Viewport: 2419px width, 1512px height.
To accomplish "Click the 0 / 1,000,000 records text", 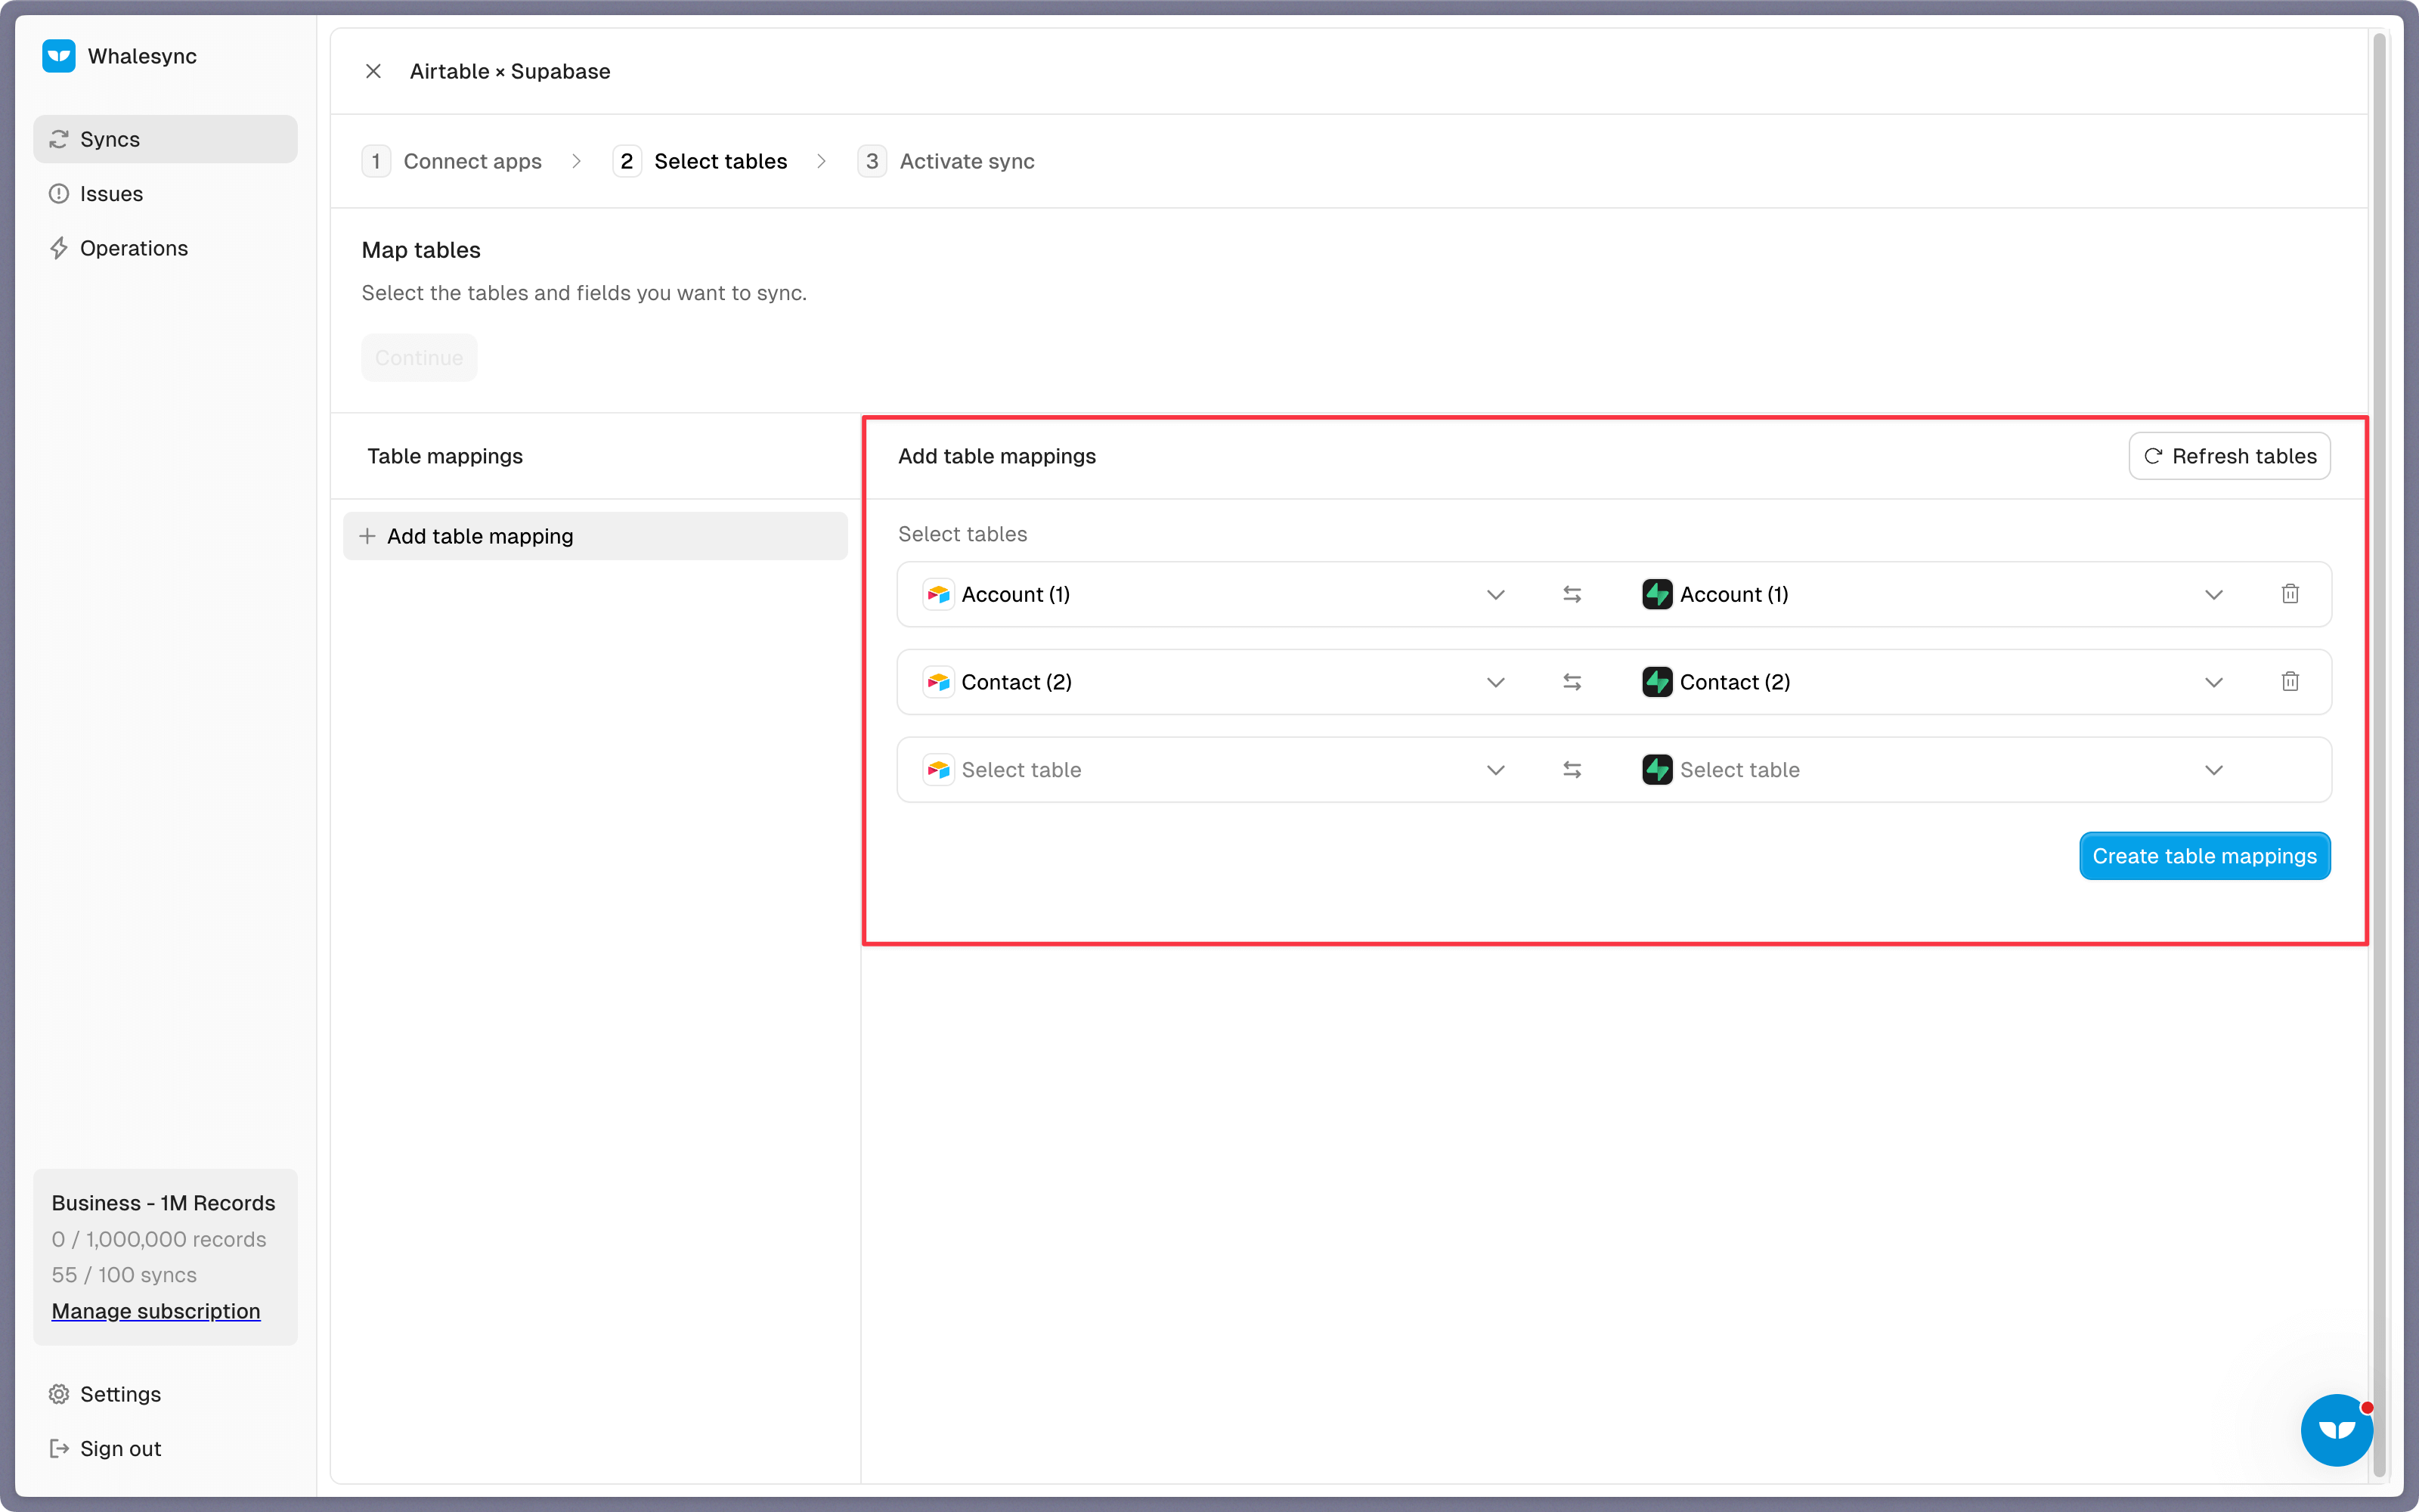I will (x=159, y=1239).
